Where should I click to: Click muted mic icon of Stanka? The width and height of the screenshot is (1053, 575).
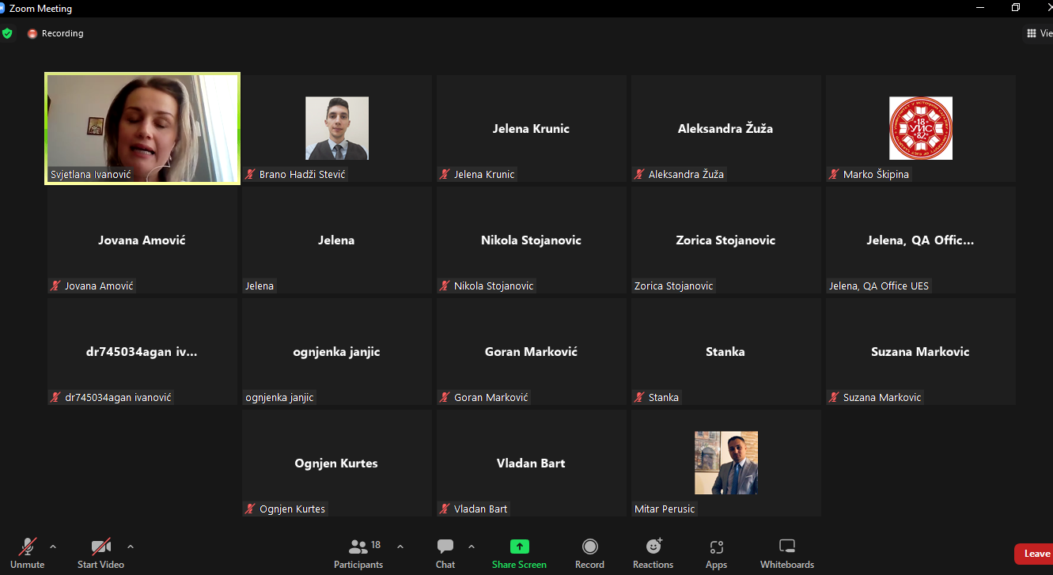tap(639, 397)
